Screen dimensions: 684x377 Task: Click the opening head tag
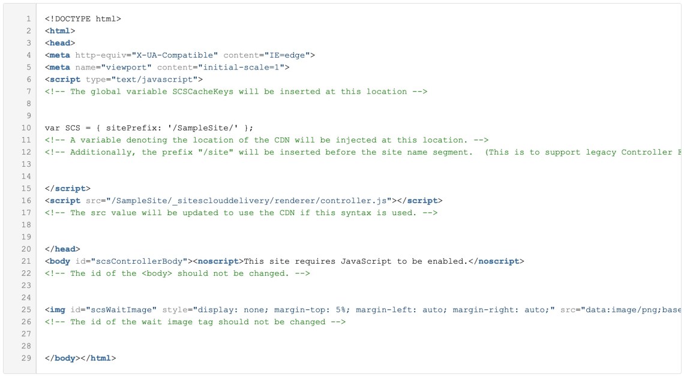pos(59,43)
